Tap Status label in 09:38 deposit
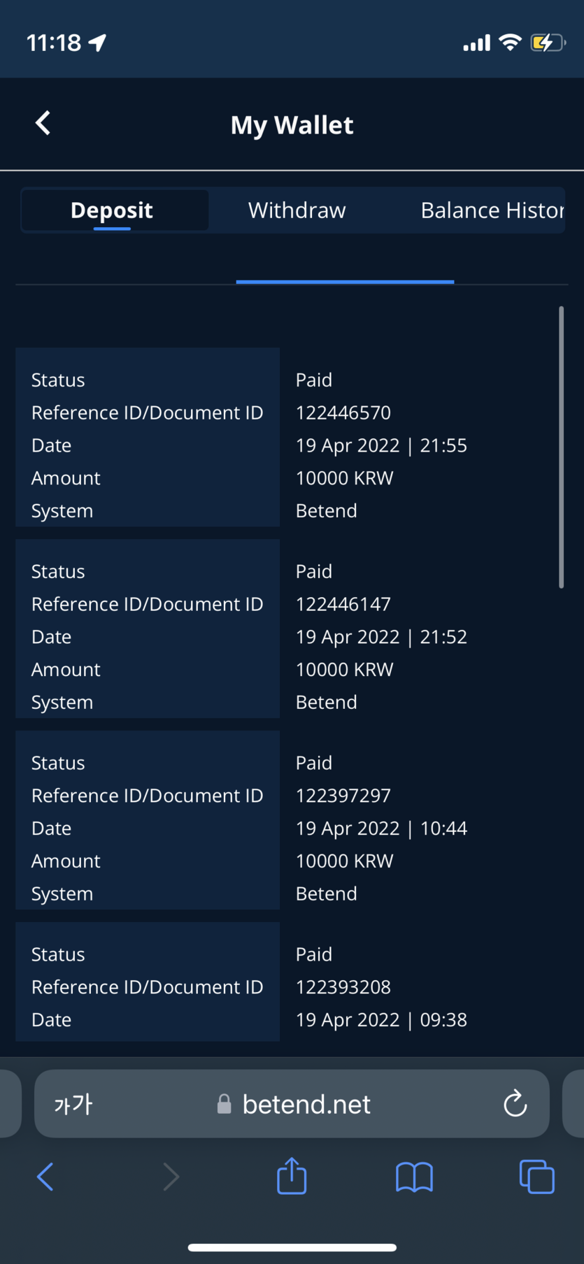This screenshot has width=584, height=1264. [58, 954]
